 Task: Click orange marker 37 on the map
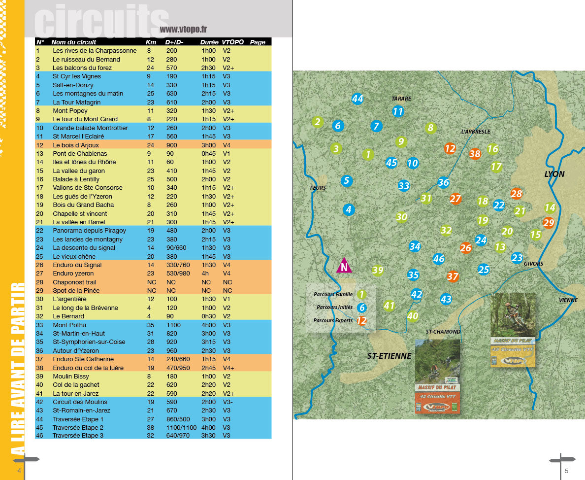452,277
